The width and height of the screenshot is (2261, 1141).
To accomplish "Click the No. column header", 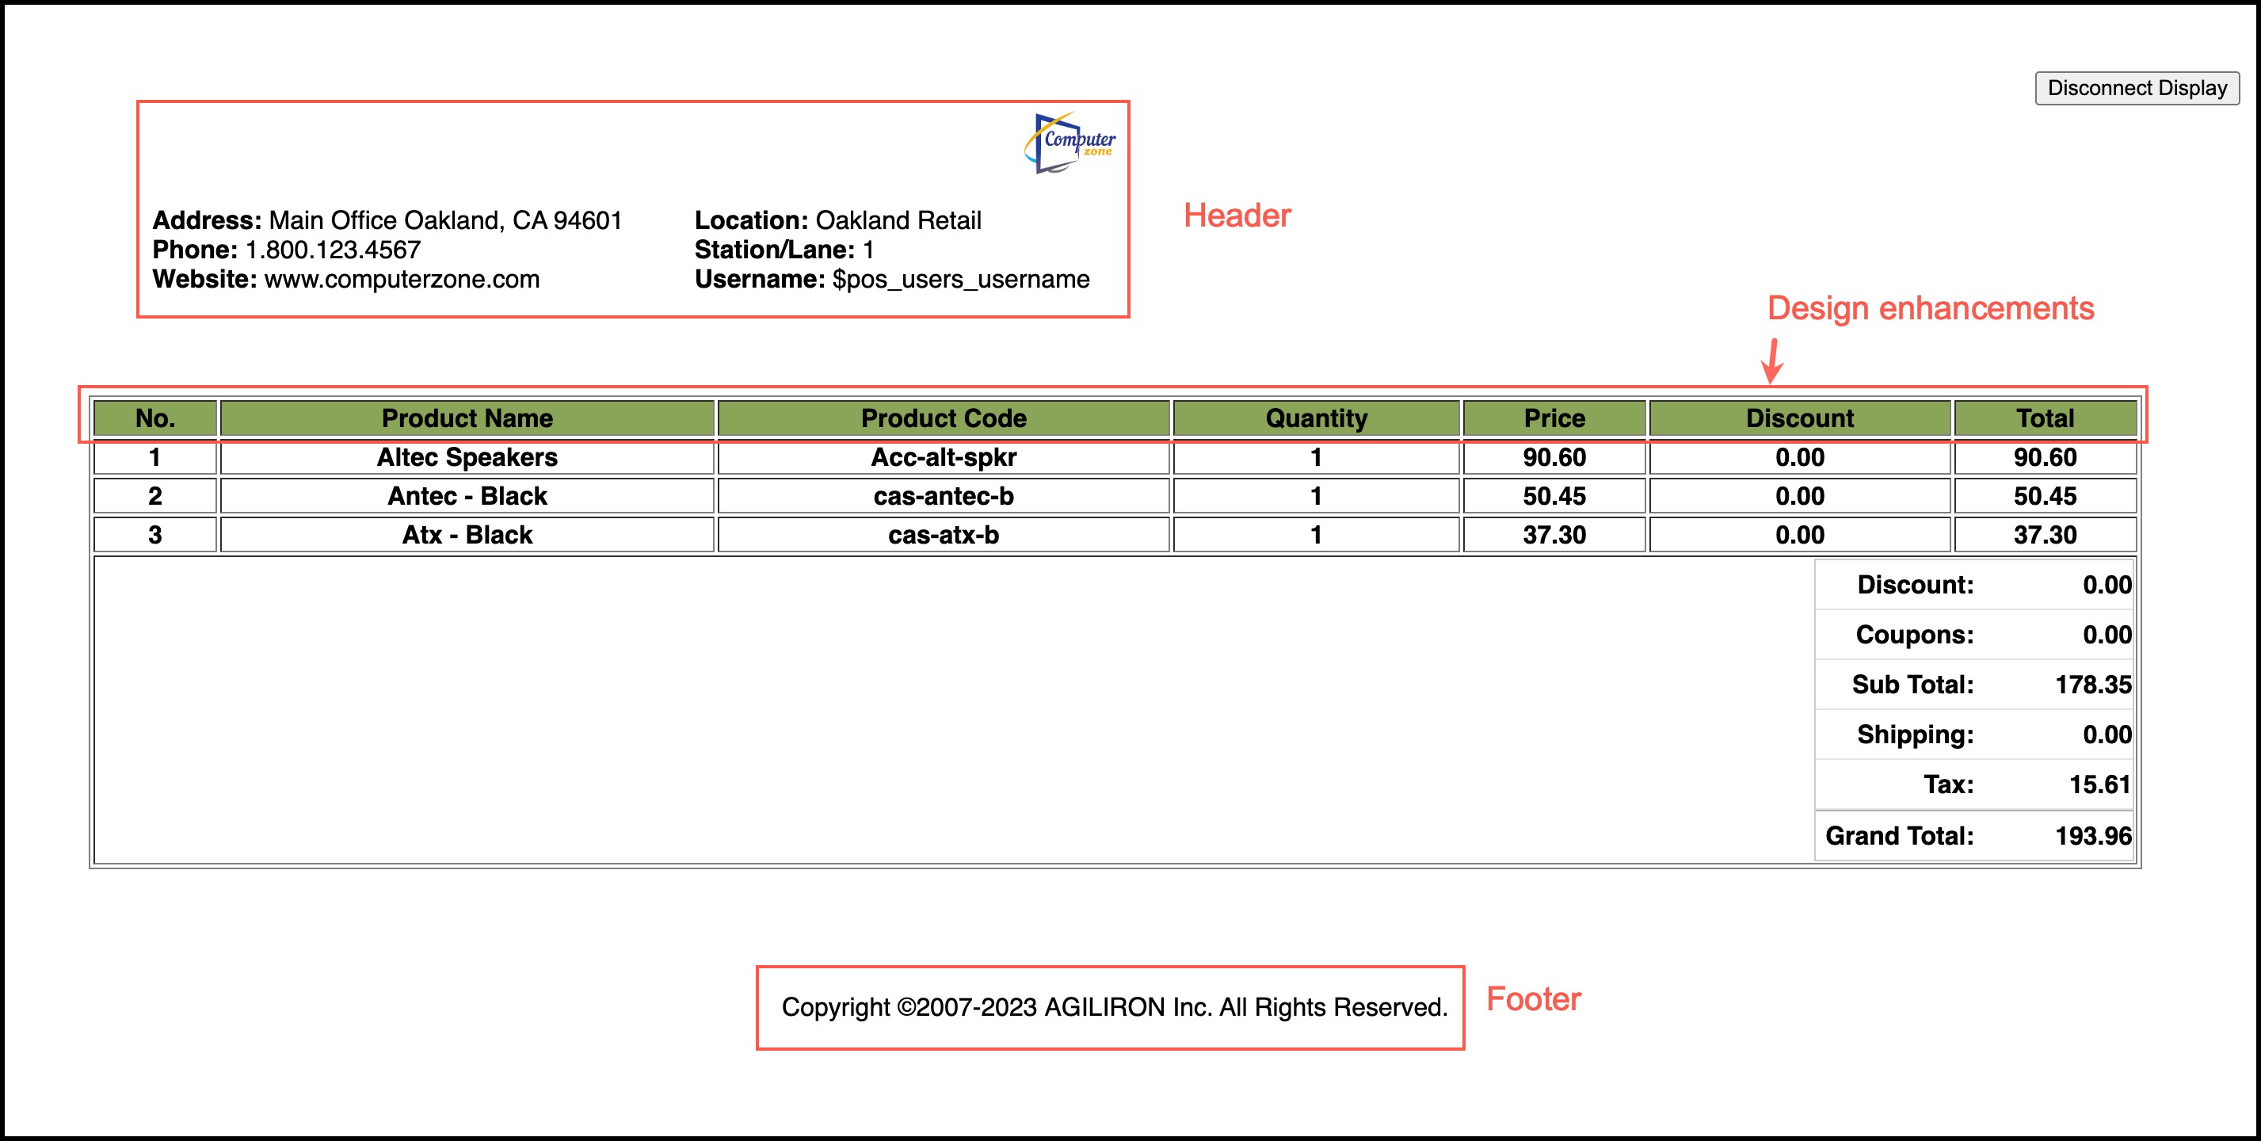I will click(155, 418).
